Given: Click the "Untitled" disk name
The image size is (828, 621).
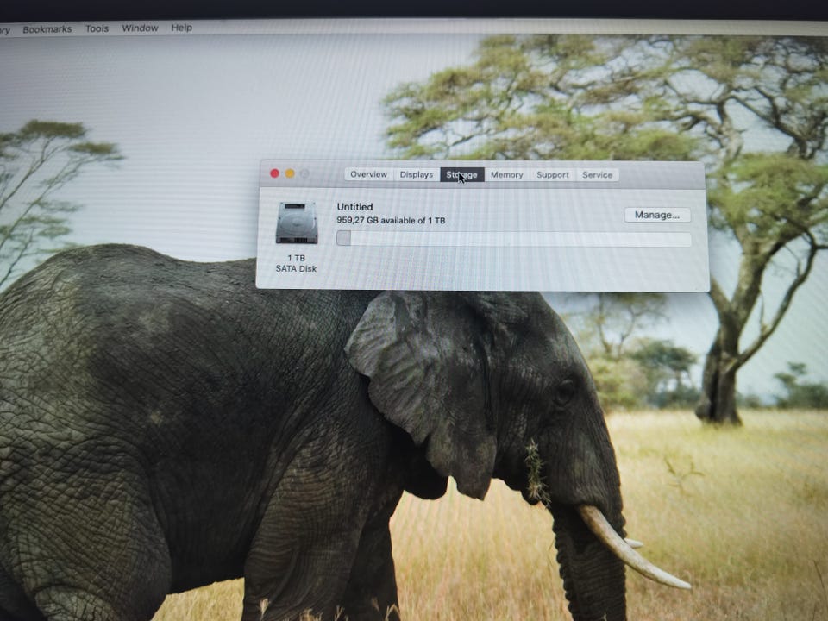Looking at the screenshot, I should tap(354, 207).
